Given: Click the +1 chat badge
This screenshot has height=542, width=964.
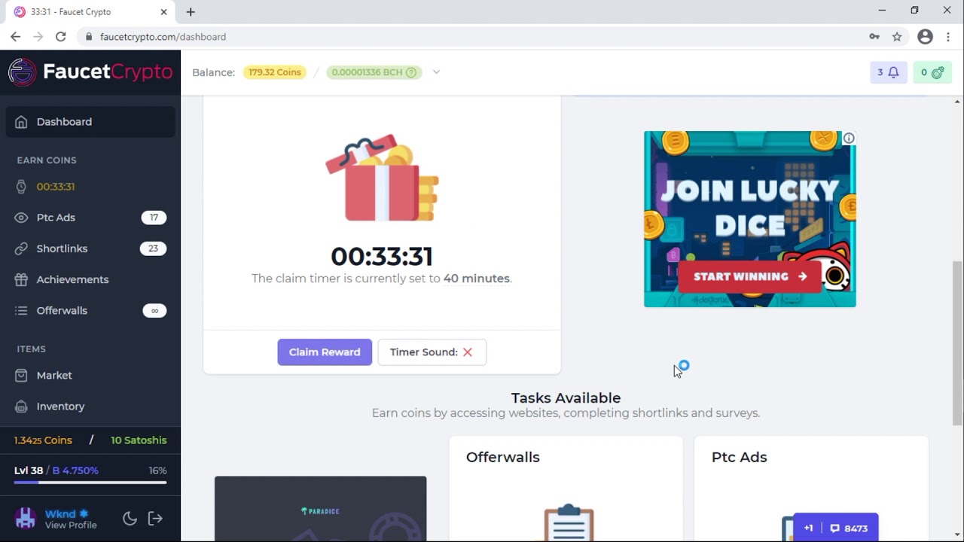Looking at the screenshot, I should pos(808,528).
